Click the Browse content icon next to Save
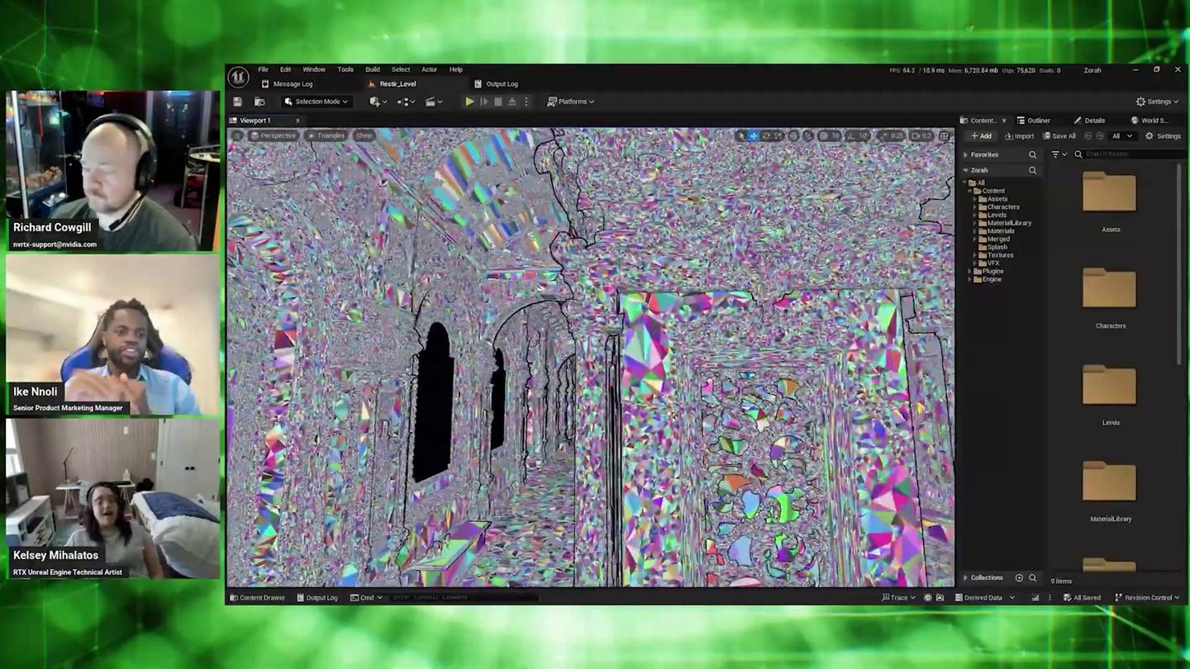This screenshot has width=1190, height=669. [259, 102]
